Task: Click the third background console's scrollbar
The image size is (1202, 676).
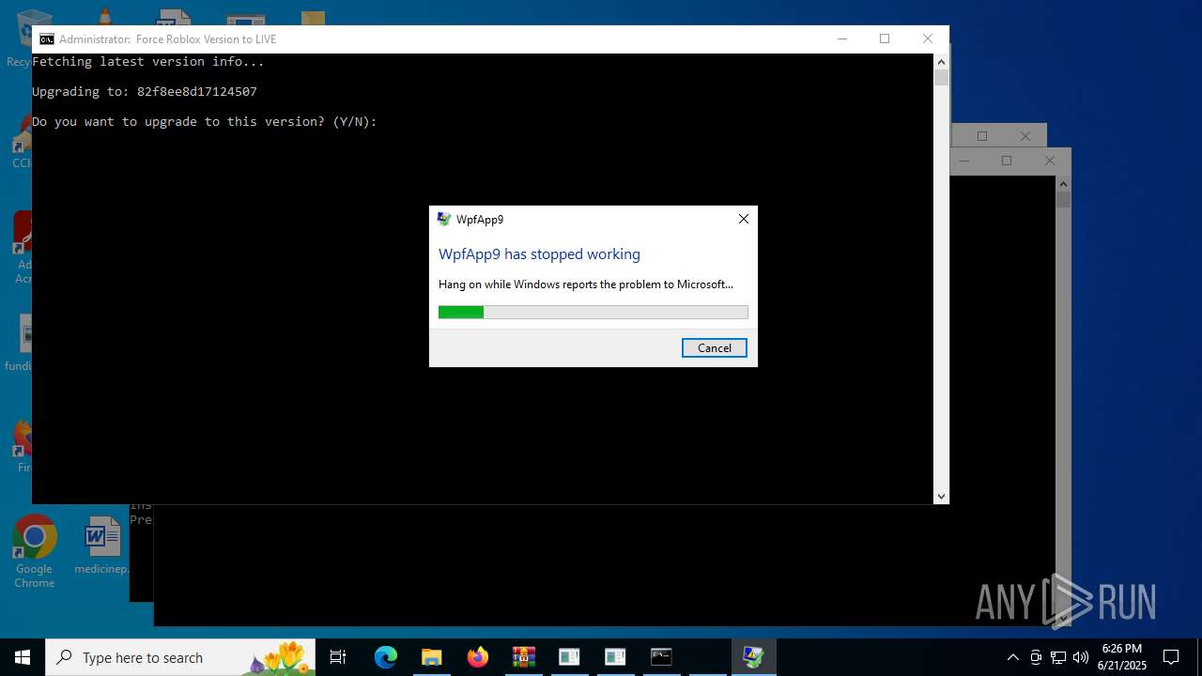Action: (x=1063, y=402)
